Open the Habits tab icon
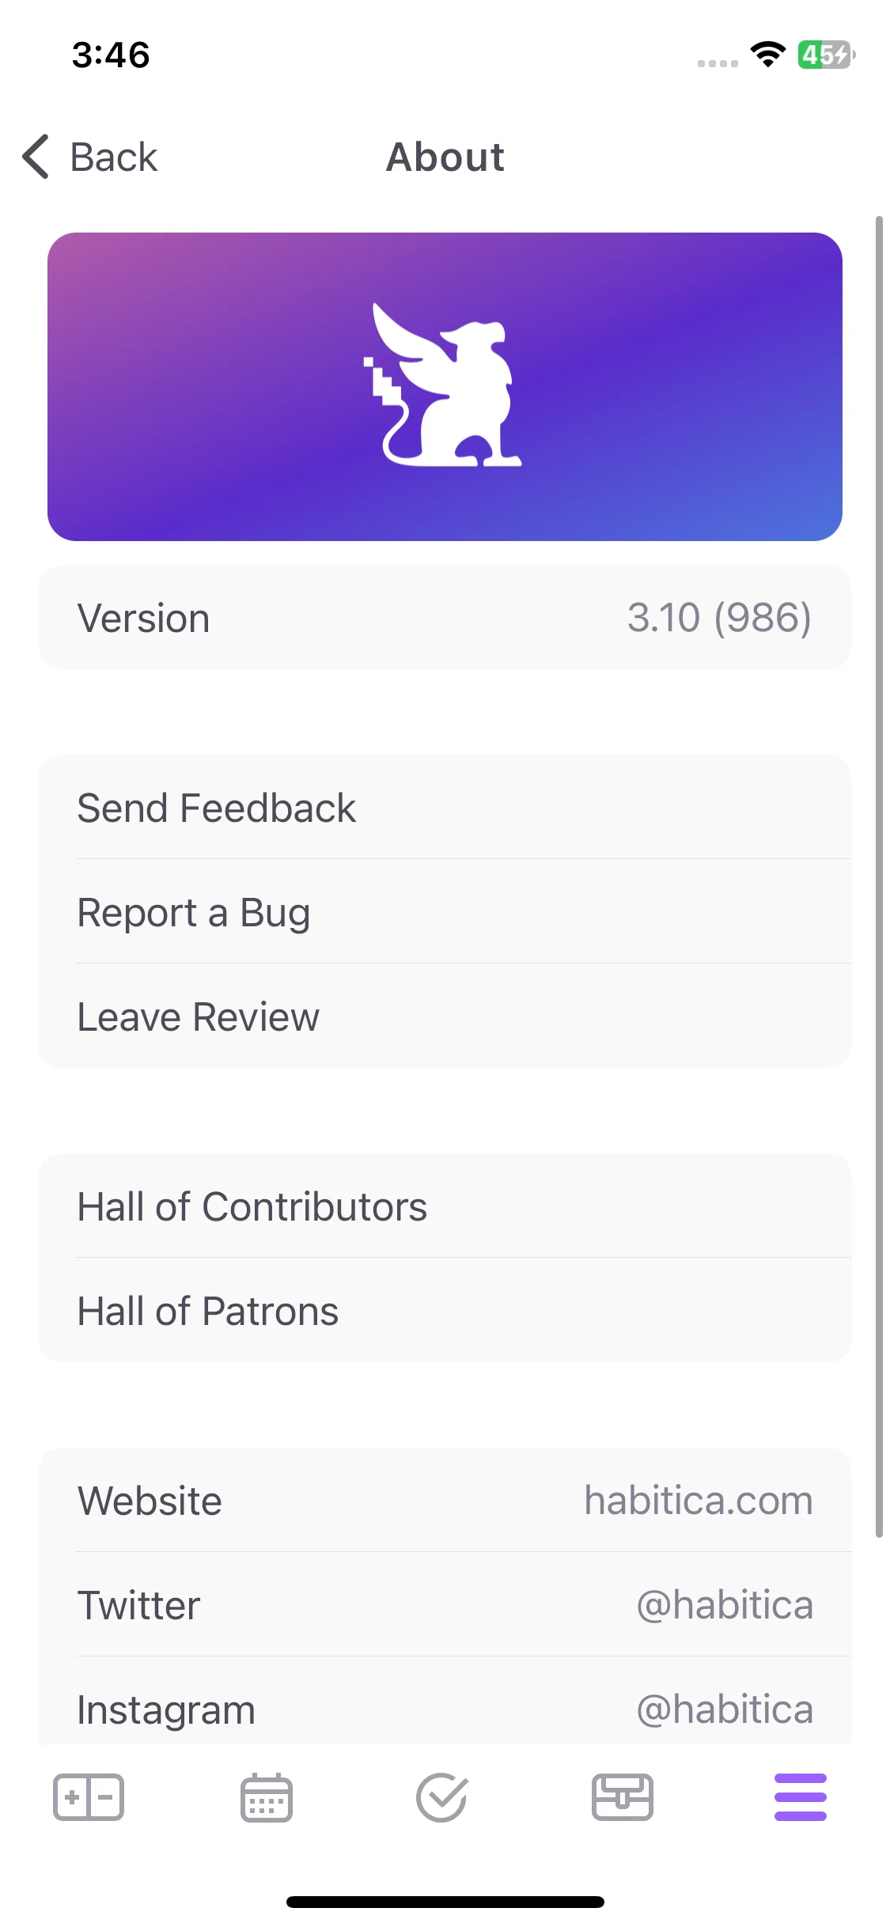The width and height of the screenshot is (890, 1927). 89,1797
